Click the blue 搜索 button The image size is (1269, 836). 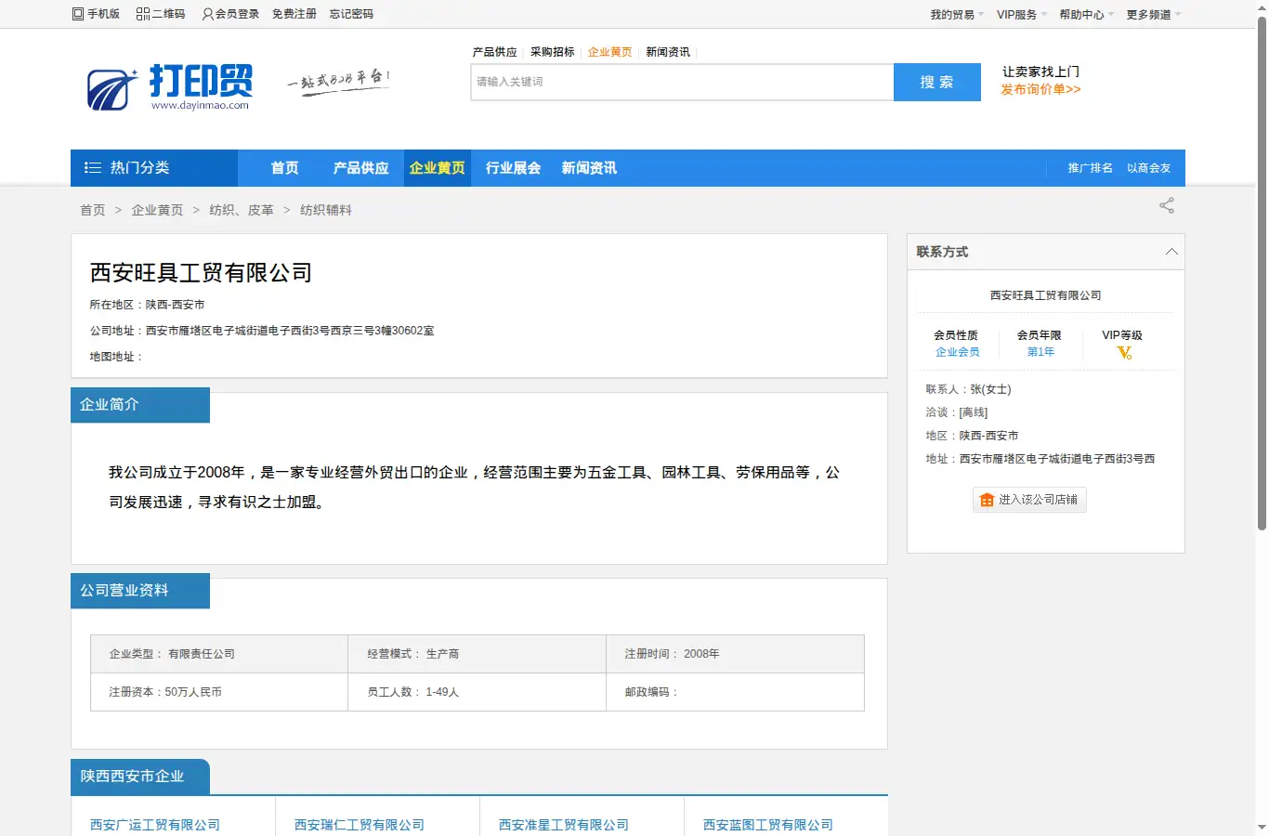point(937,82)
